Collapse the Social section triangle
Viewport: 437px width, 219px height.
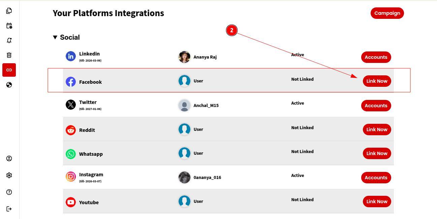(x=55, y=37)
